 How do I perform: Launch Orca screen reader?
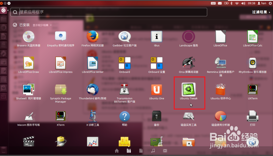189,65
